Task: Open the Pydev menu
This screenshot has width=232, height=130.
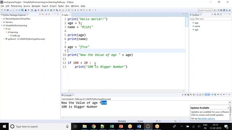Action: 61,6
